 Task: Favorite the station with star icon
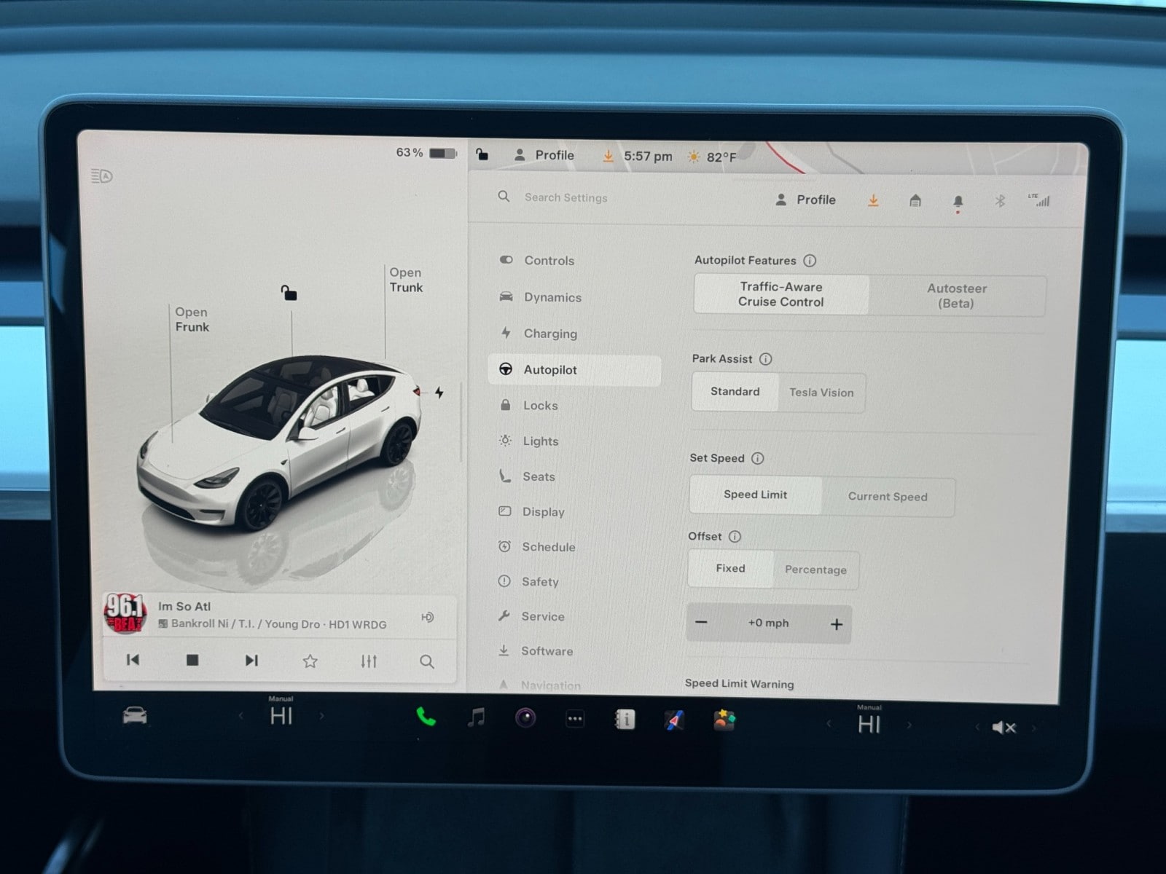coord(310,661)
